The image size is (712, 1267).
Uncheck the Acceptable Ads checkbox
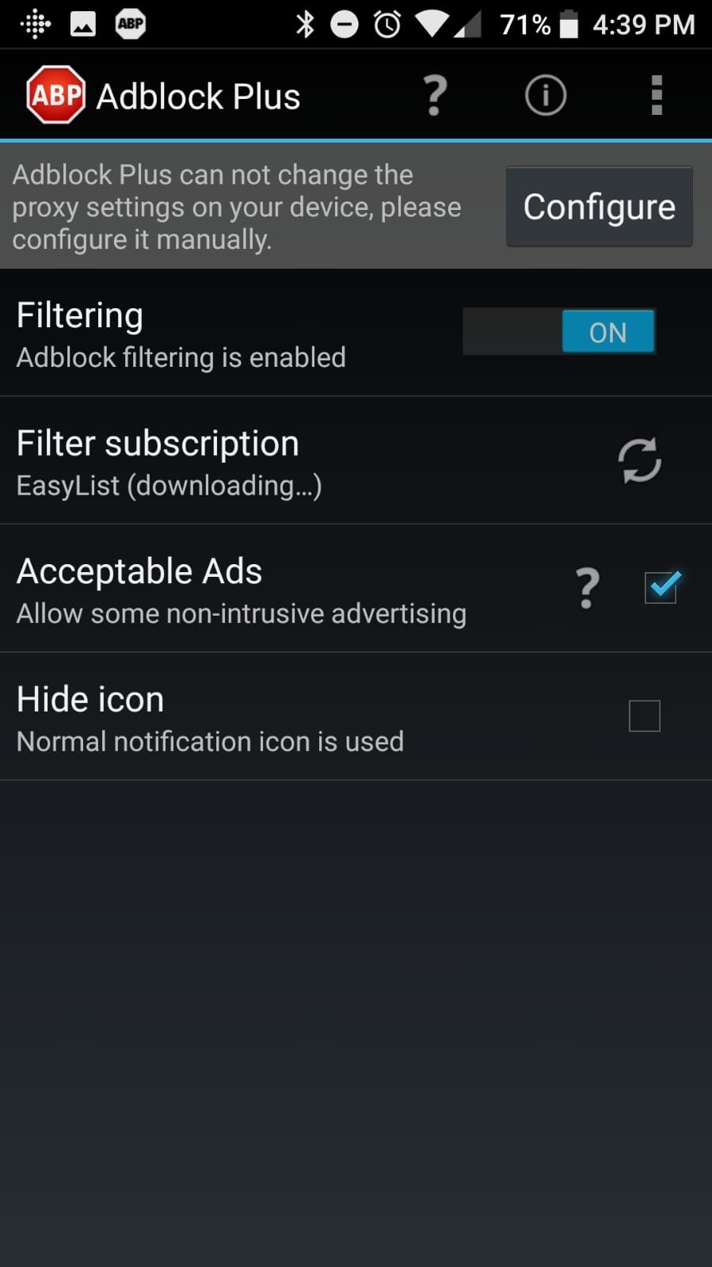pyautogui.click(x=661, y=587)
